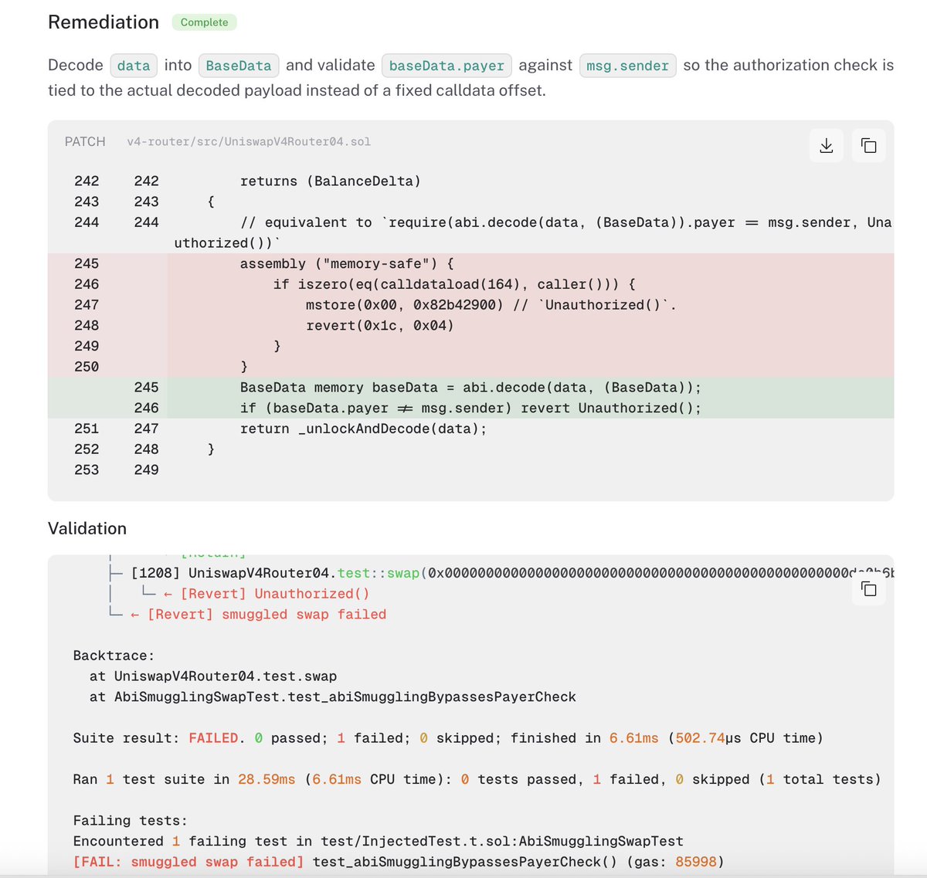Click the 'Ran 1 test suite' line
Screen dimensions: 927x878
point(477,780)
